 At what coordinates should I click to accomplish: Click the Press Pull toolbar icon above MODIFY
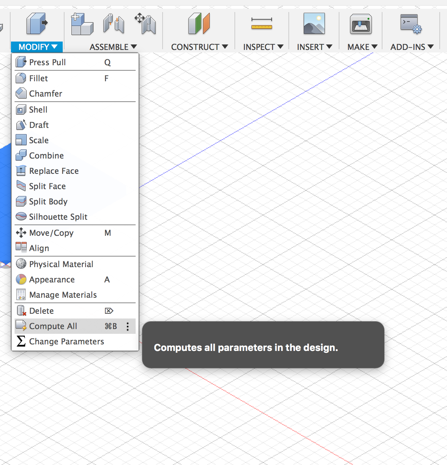(37, 24)
